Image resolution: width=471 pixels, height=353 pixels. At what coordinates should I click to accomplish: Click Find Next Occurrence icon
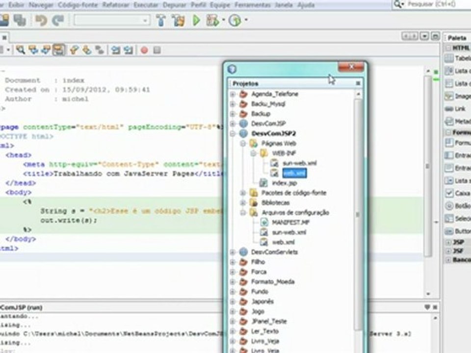(46, 50)
